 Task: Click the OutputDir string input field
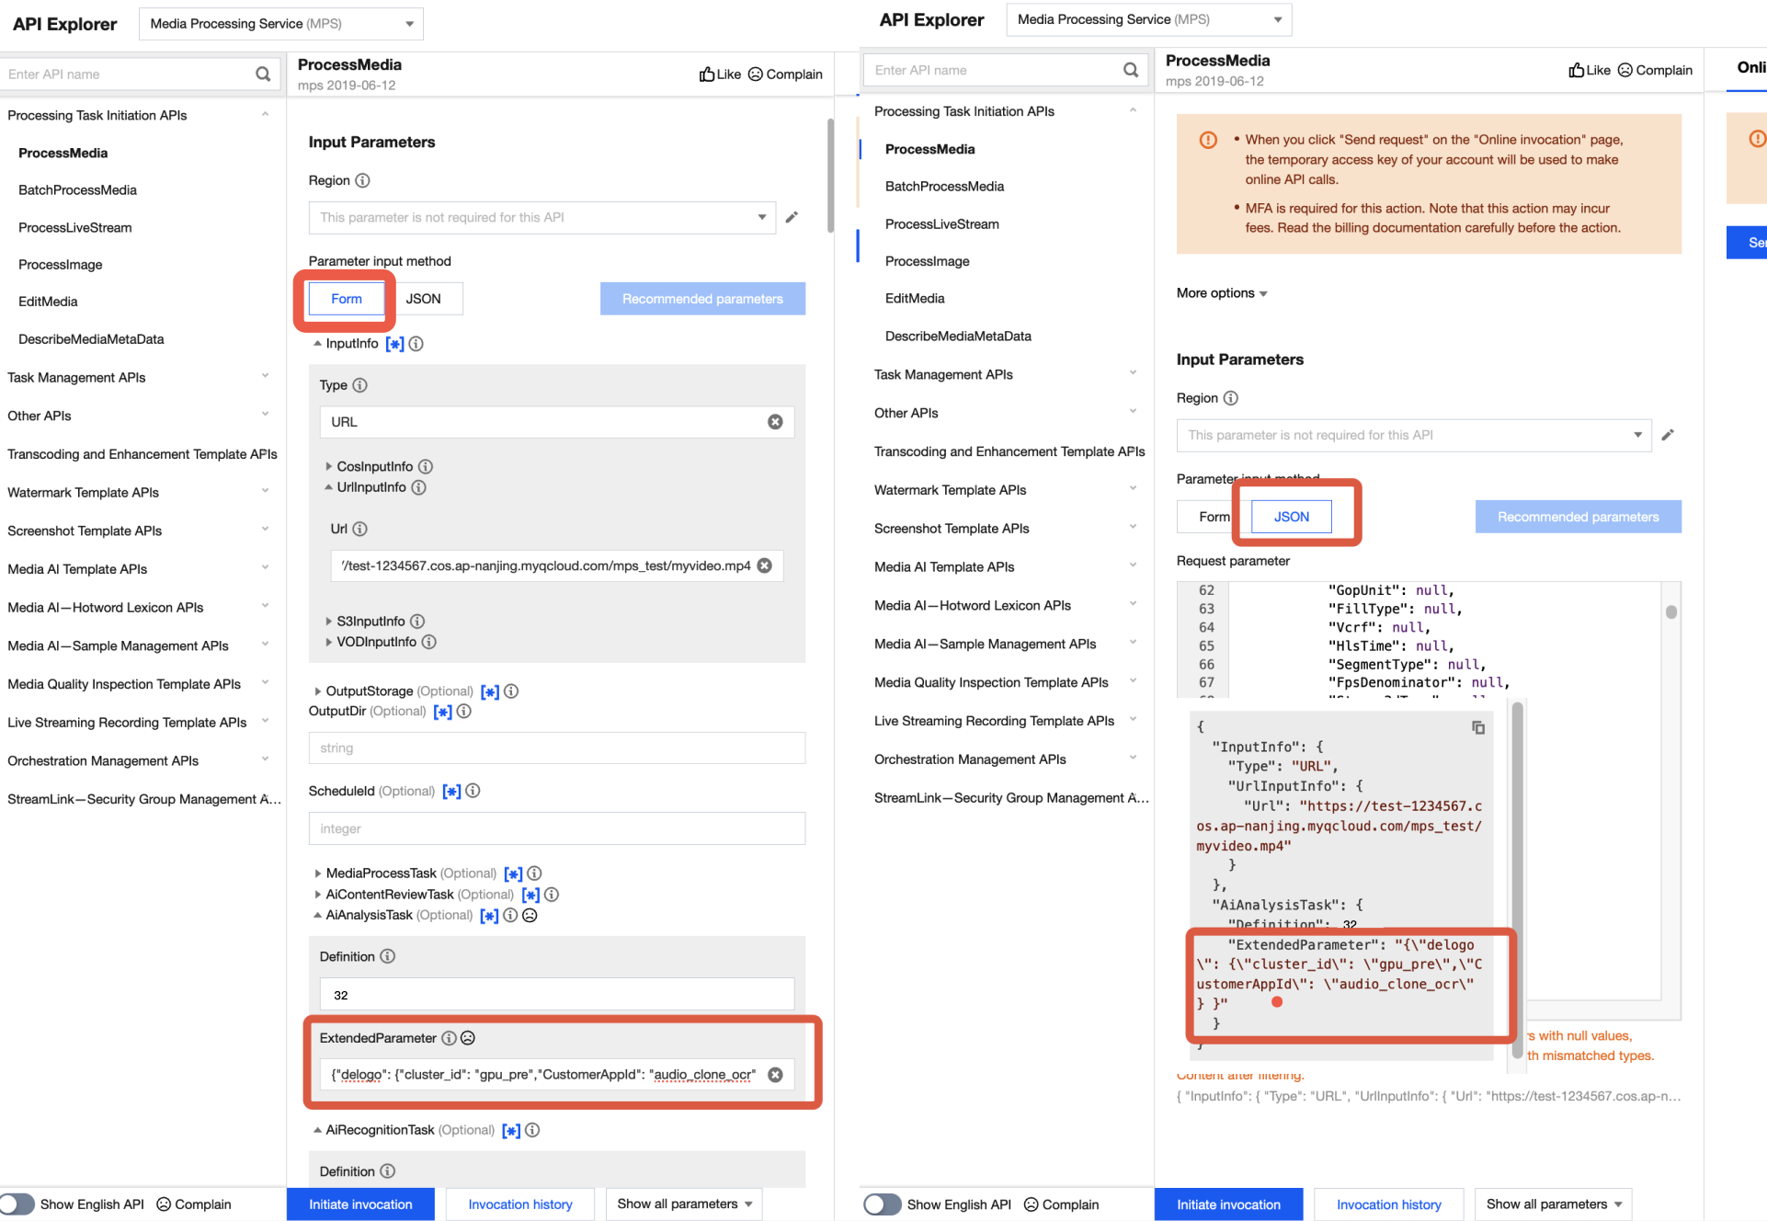(556, 748)
